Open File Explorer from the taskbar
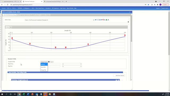 pos(50,94)
